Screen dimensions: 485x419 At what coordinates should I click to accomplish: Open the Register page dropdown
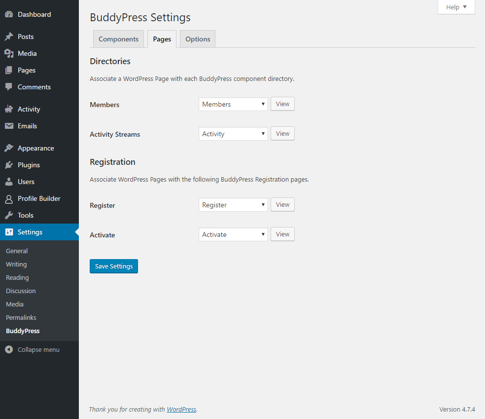coord(233,205)
